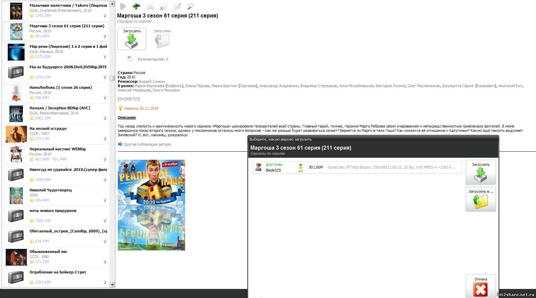Viewport: 536px width, 298px height.
Task: Click the main Загрузить button with green arrow
Action: [132, 39]
